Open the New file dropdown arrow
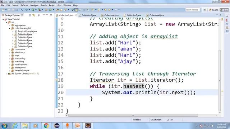The image size is (230, 129). click(x=6, y=10)
